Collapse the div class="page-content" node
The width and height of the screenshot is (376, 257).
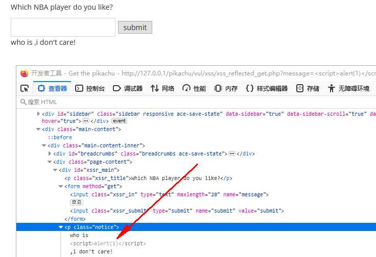point(50,162)
